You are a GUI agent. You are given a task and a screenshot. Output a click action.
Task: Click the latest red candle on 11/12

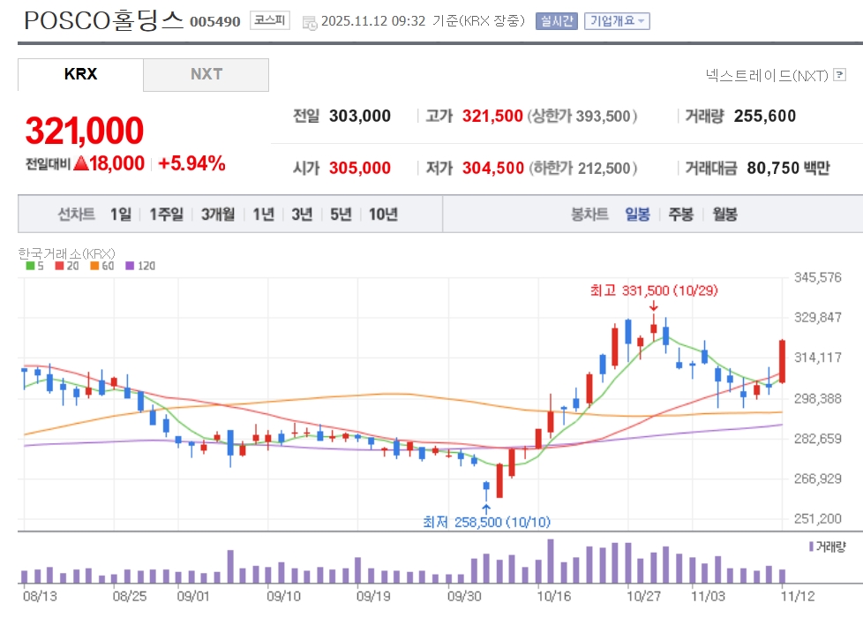tap(782, 361)
